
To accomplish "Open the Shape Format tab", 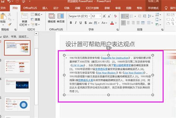I will coord(153,8).
